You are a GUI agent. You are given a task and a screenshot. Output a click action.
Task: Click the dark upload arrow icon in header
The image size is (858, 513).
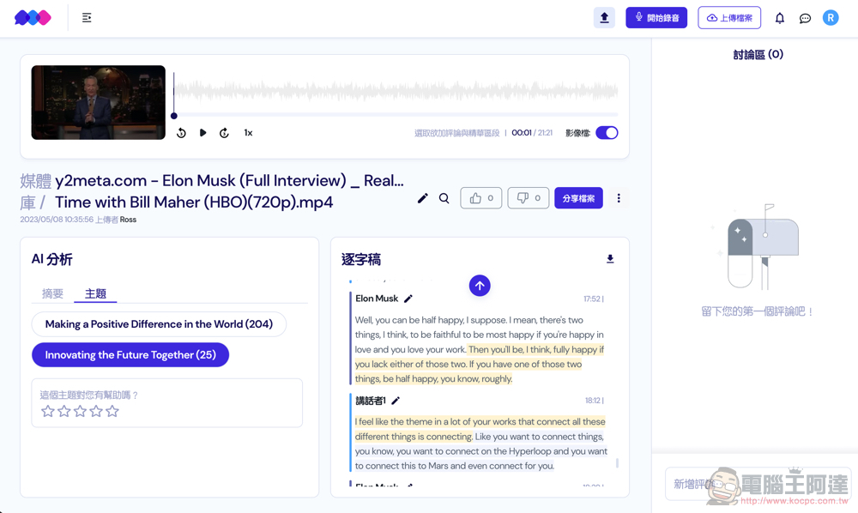[604, 17]
